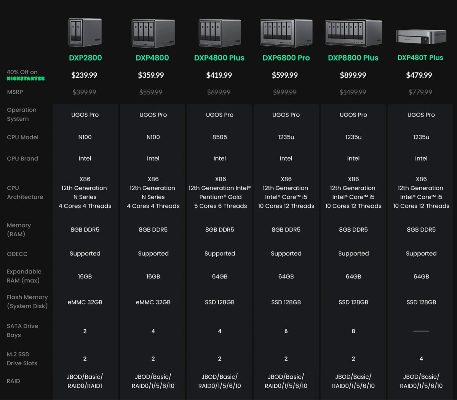The height and width of the screenshot is (400, 457).
Task: Click UGOS Pro under DXP4800 Plus
Action: [220, 115]
